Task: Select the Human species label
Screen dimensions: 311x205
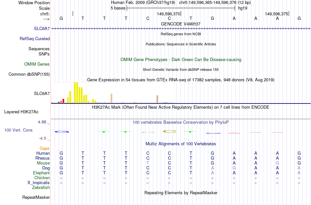Action: (43, 153)
